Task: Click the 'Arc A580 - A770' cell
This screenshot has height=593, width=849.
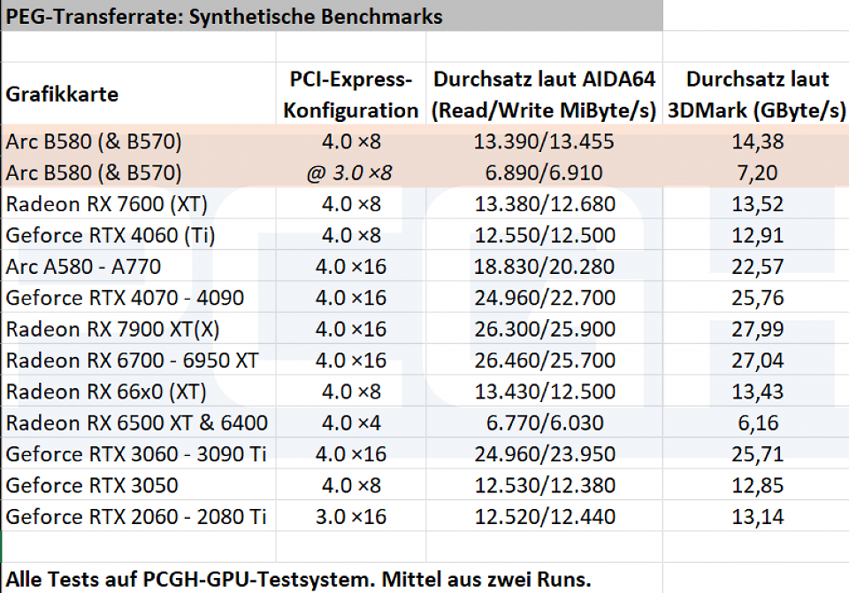Action: [139, 267]
